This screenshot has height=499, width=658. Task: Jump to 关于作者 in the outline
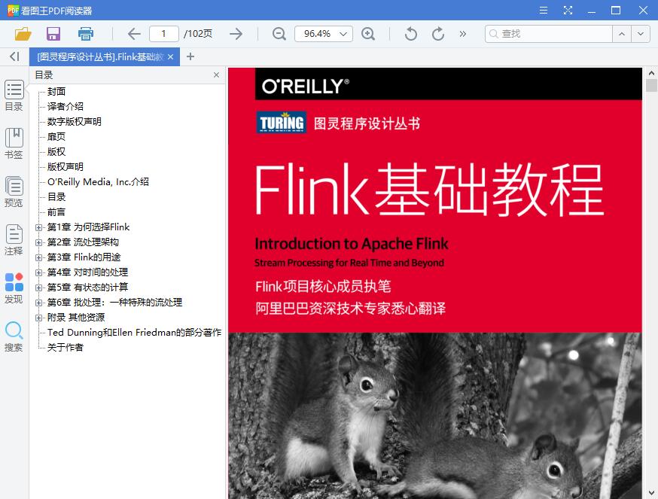[x=65, y=348]
